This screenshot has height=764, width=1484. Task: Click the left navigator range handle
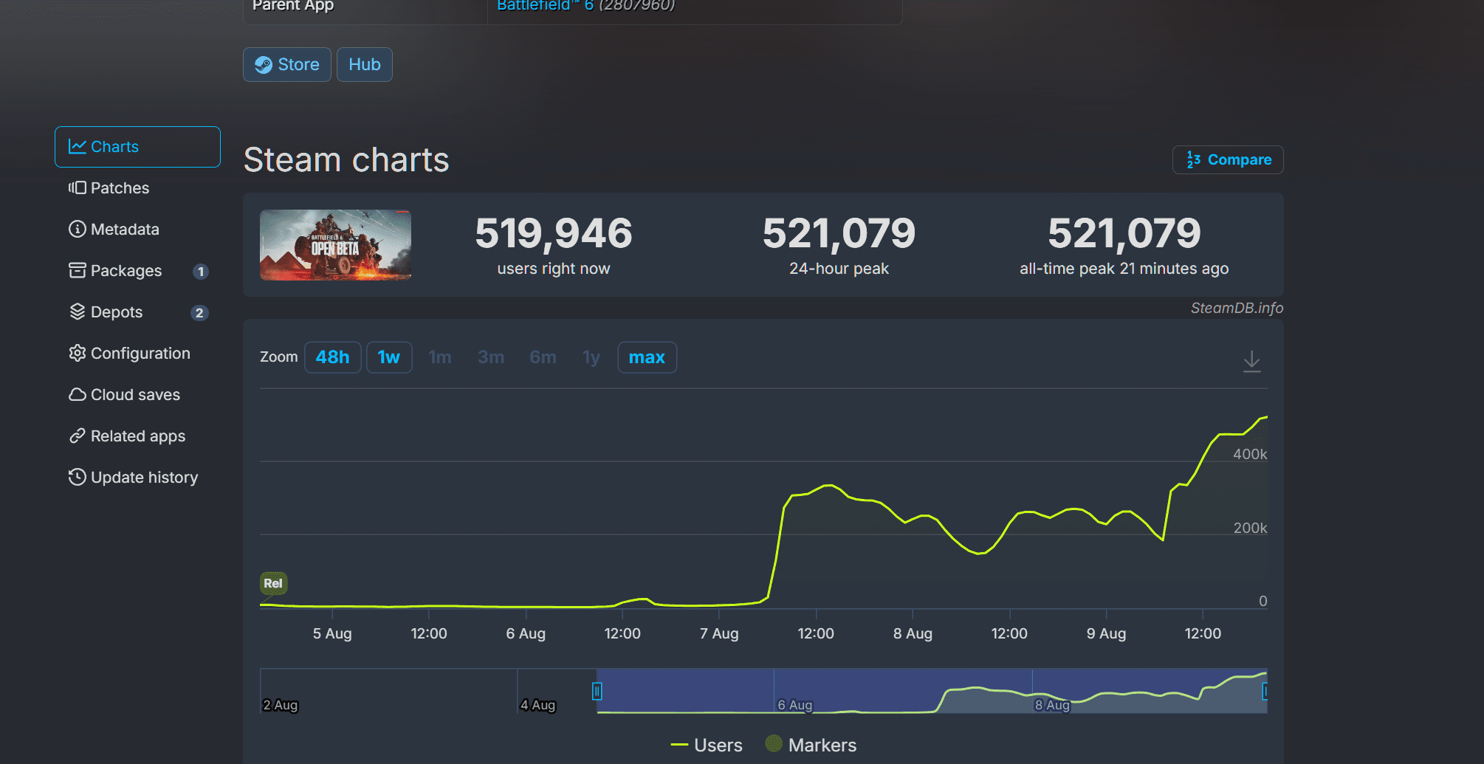tap(597, 691)
